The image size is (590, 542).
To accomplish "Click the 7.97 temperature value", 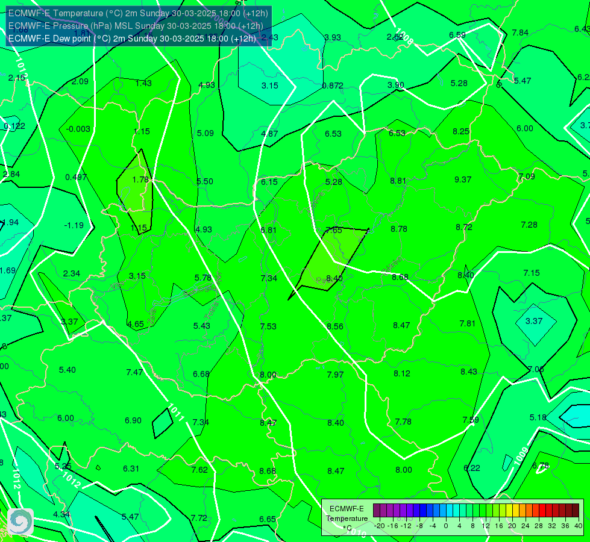I will [x=335, y=374].
